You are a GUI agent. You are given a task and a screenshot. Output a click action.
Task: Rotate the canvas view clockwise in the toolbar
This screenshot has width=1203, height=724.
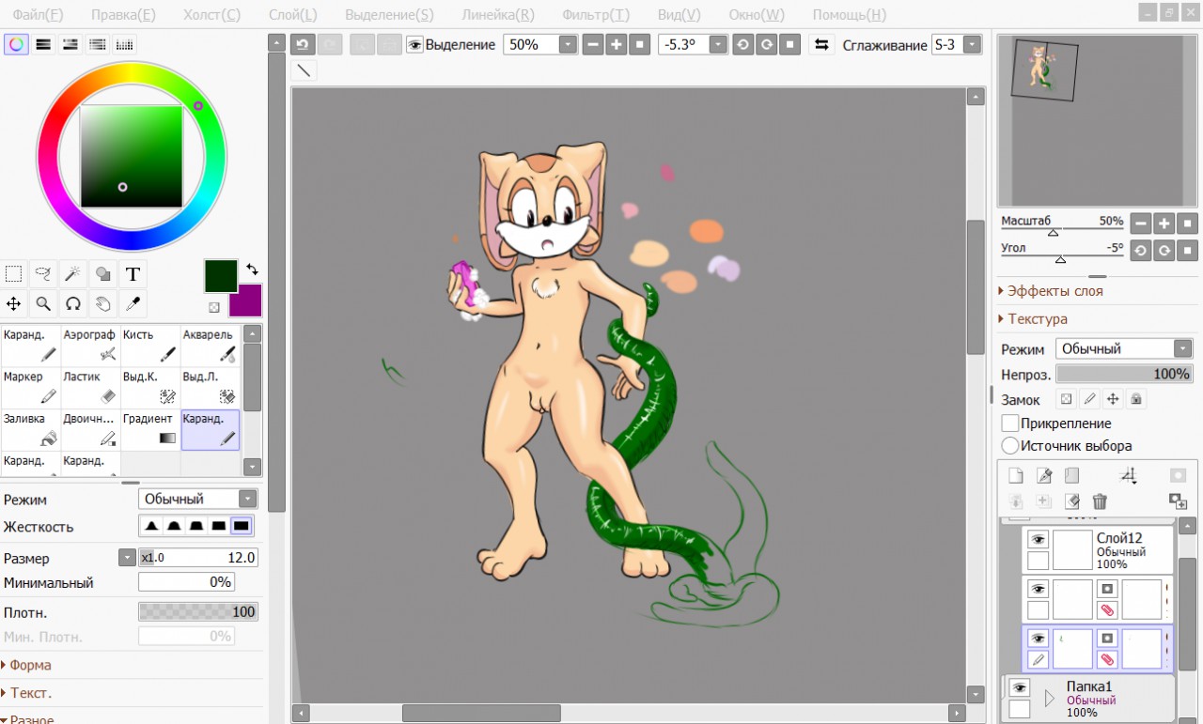coord(766,44)
